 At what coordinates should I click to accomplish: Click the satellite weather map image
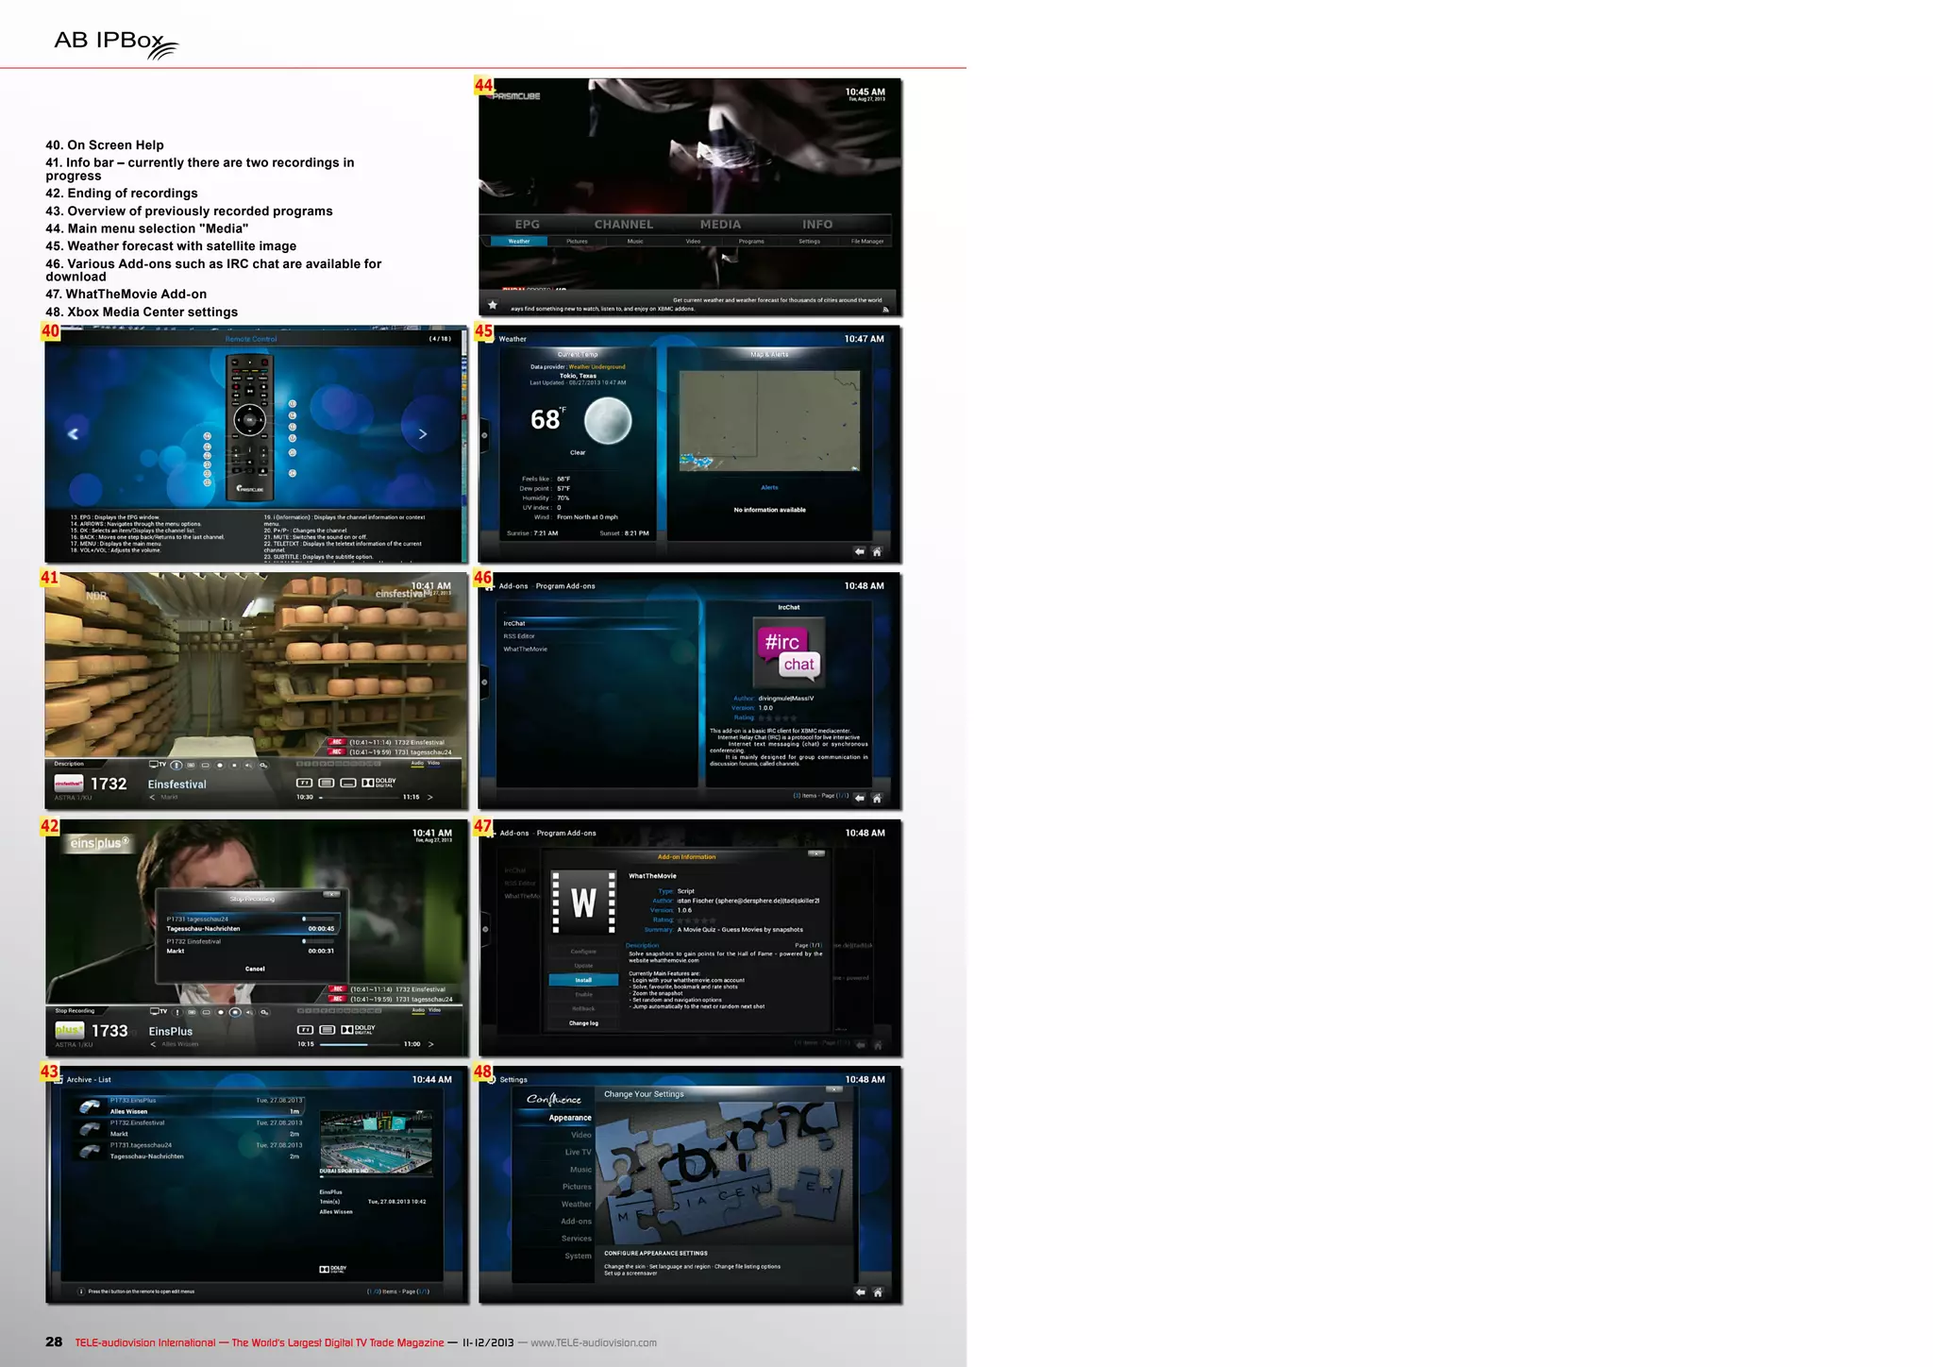[770, 421]
